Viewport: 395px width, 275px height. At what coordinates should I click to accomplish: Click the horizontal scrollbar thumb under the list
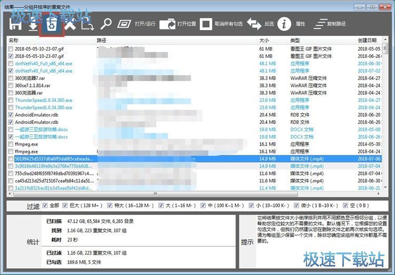(x=155, y=194)
